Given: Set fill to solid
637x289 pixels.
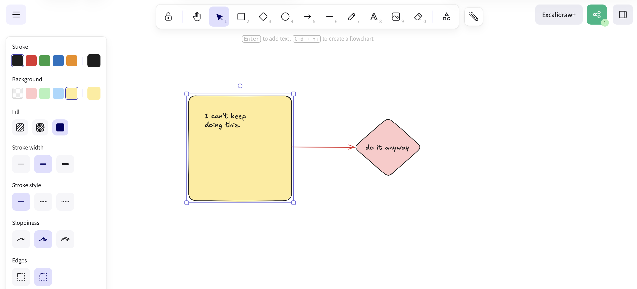Looking at the screenshot, I should click(60, 127).
